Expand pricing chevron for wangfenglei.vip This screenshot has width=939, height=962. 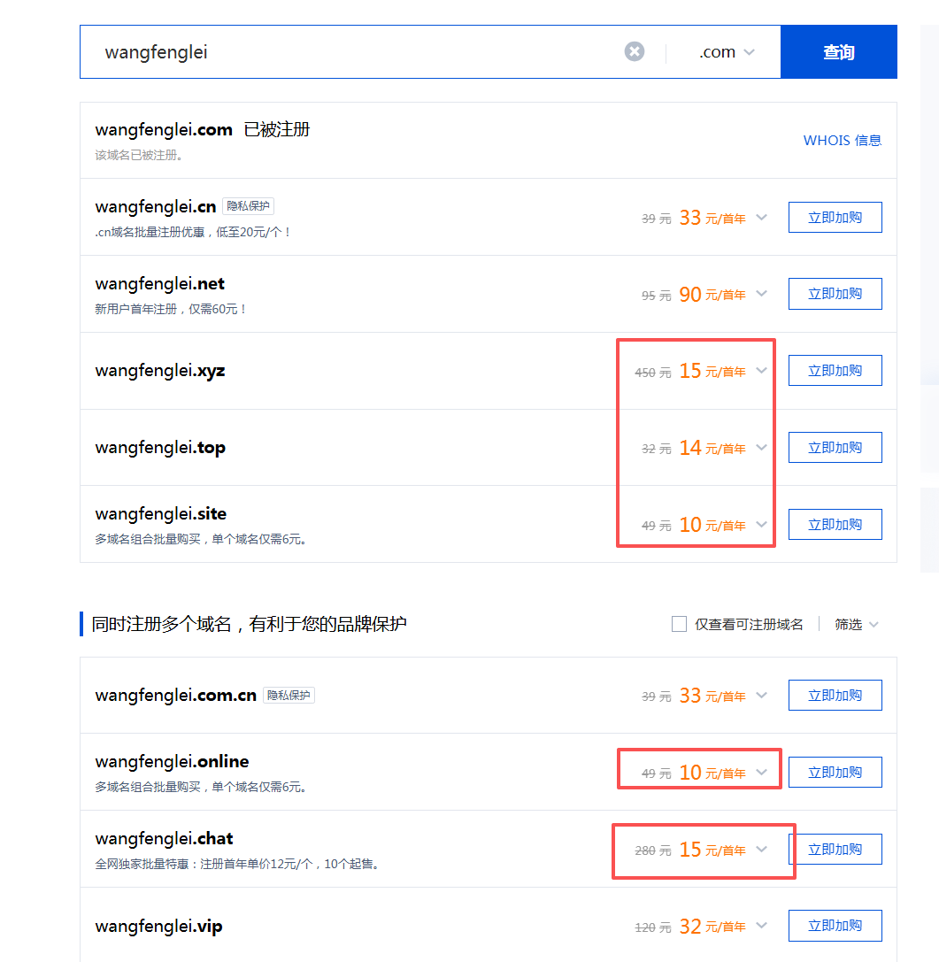759,926
